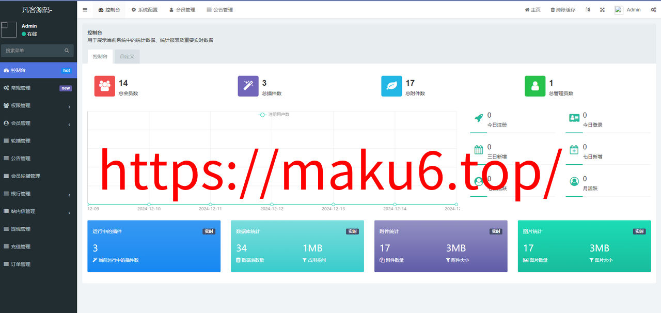Click the purple 总插件数 magic wand icon
The width and height of the screenshot is (661, 313).
248,86
